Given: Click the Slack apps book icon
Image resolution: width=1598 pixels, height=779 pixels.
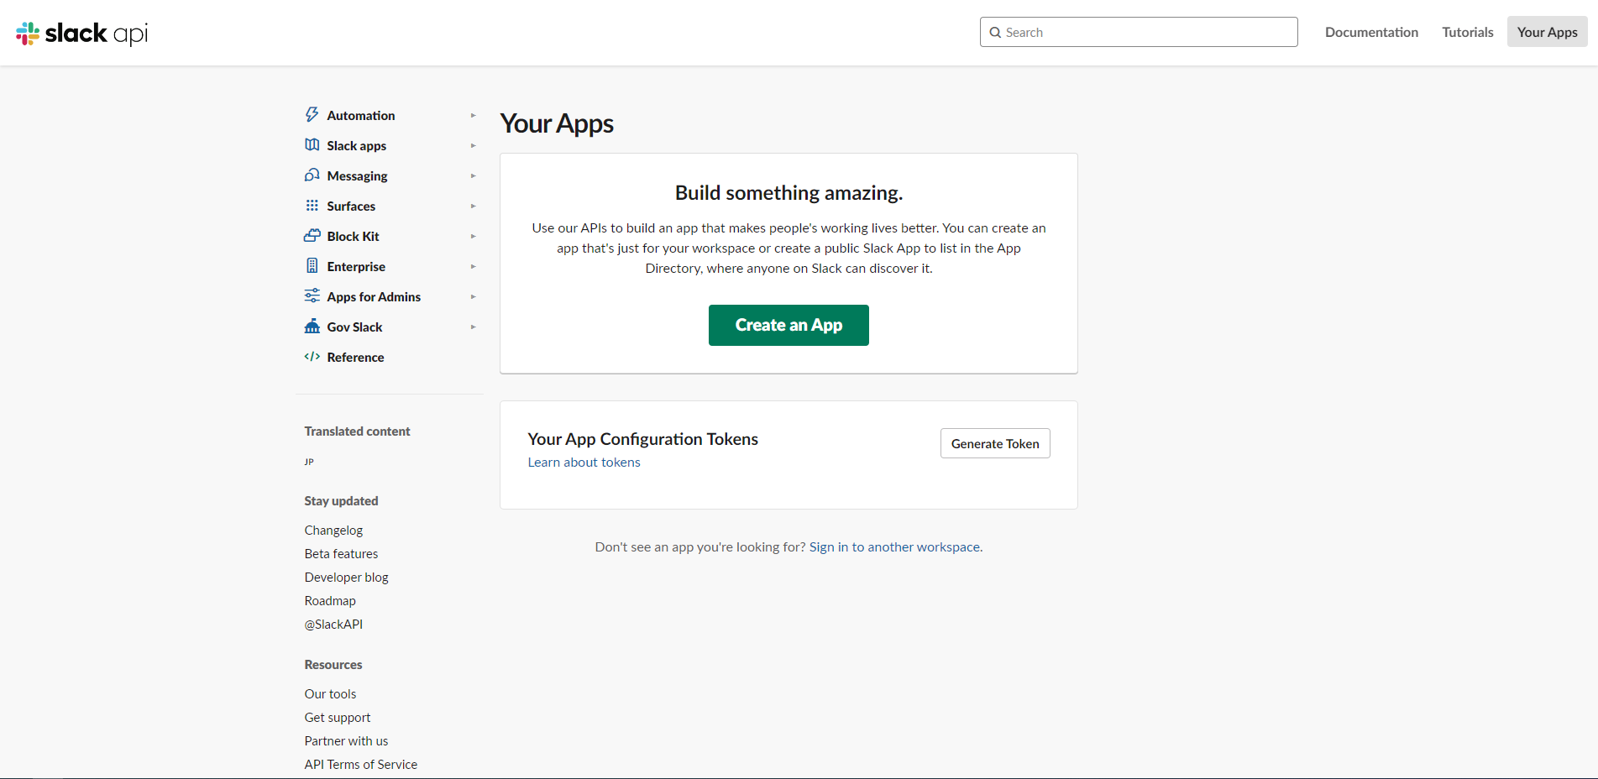Looking at the screenshot, I should click(312, 145).
